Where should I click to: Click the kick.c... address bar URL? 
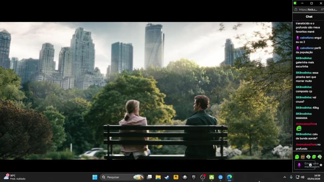[x=308, y=10]
